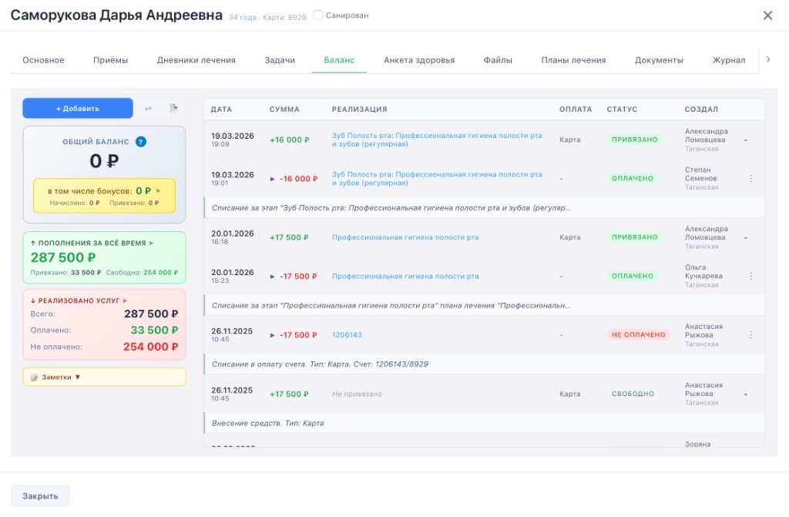Expand the -16 000 ₽ transaction details triangle
The image size is (789, 517).
coord(273,179)
